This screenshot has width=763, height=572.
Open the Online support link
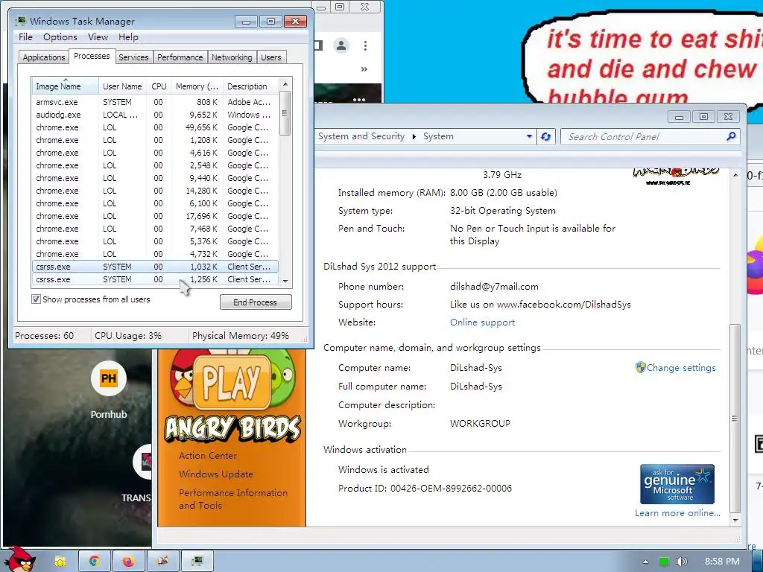point(482,322)
